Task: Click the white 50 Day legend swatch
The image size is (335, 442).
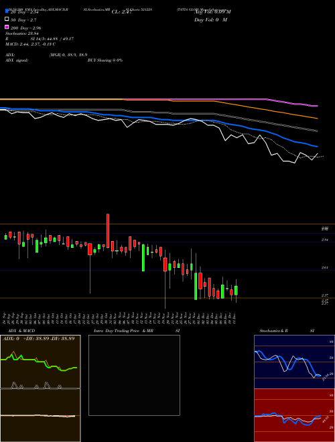Action: pos(7,19)
